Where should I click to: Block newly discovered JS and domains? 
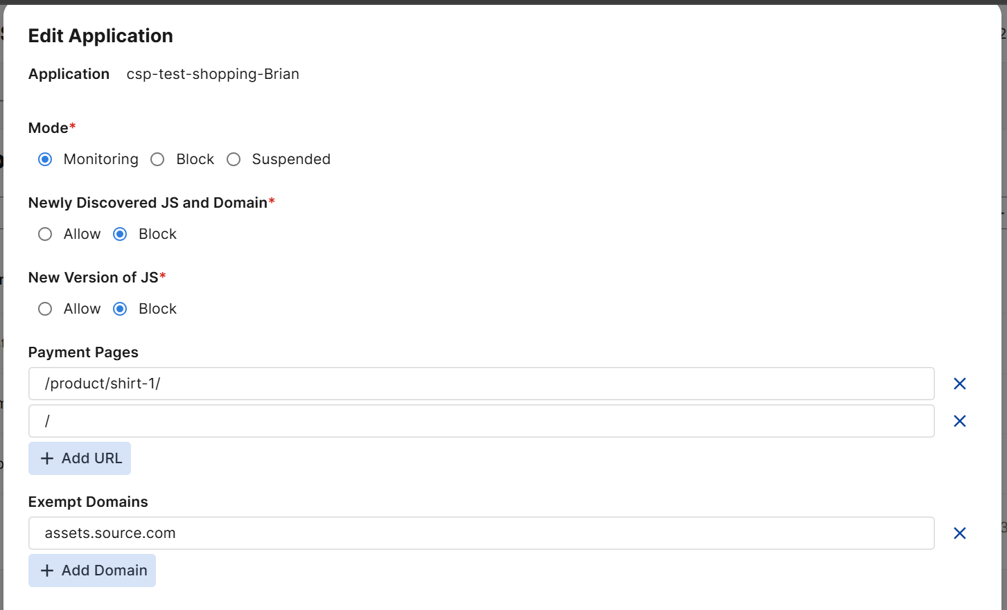tap(120, 234)
